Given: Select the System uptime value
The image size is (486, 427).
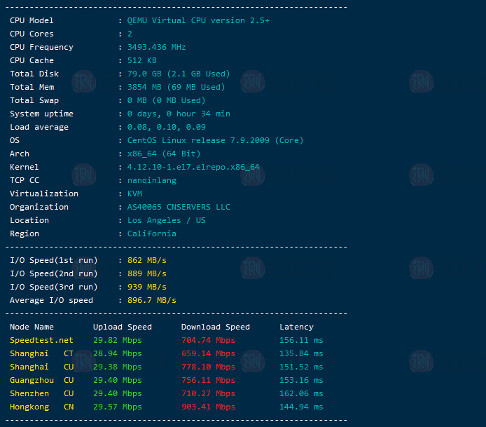Looking at the screenshot, I should click(x=179, y=114).
